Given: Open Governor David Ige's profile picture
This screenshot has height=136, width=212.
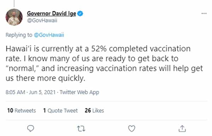Looking at the screenshot, I should [14, 17].
